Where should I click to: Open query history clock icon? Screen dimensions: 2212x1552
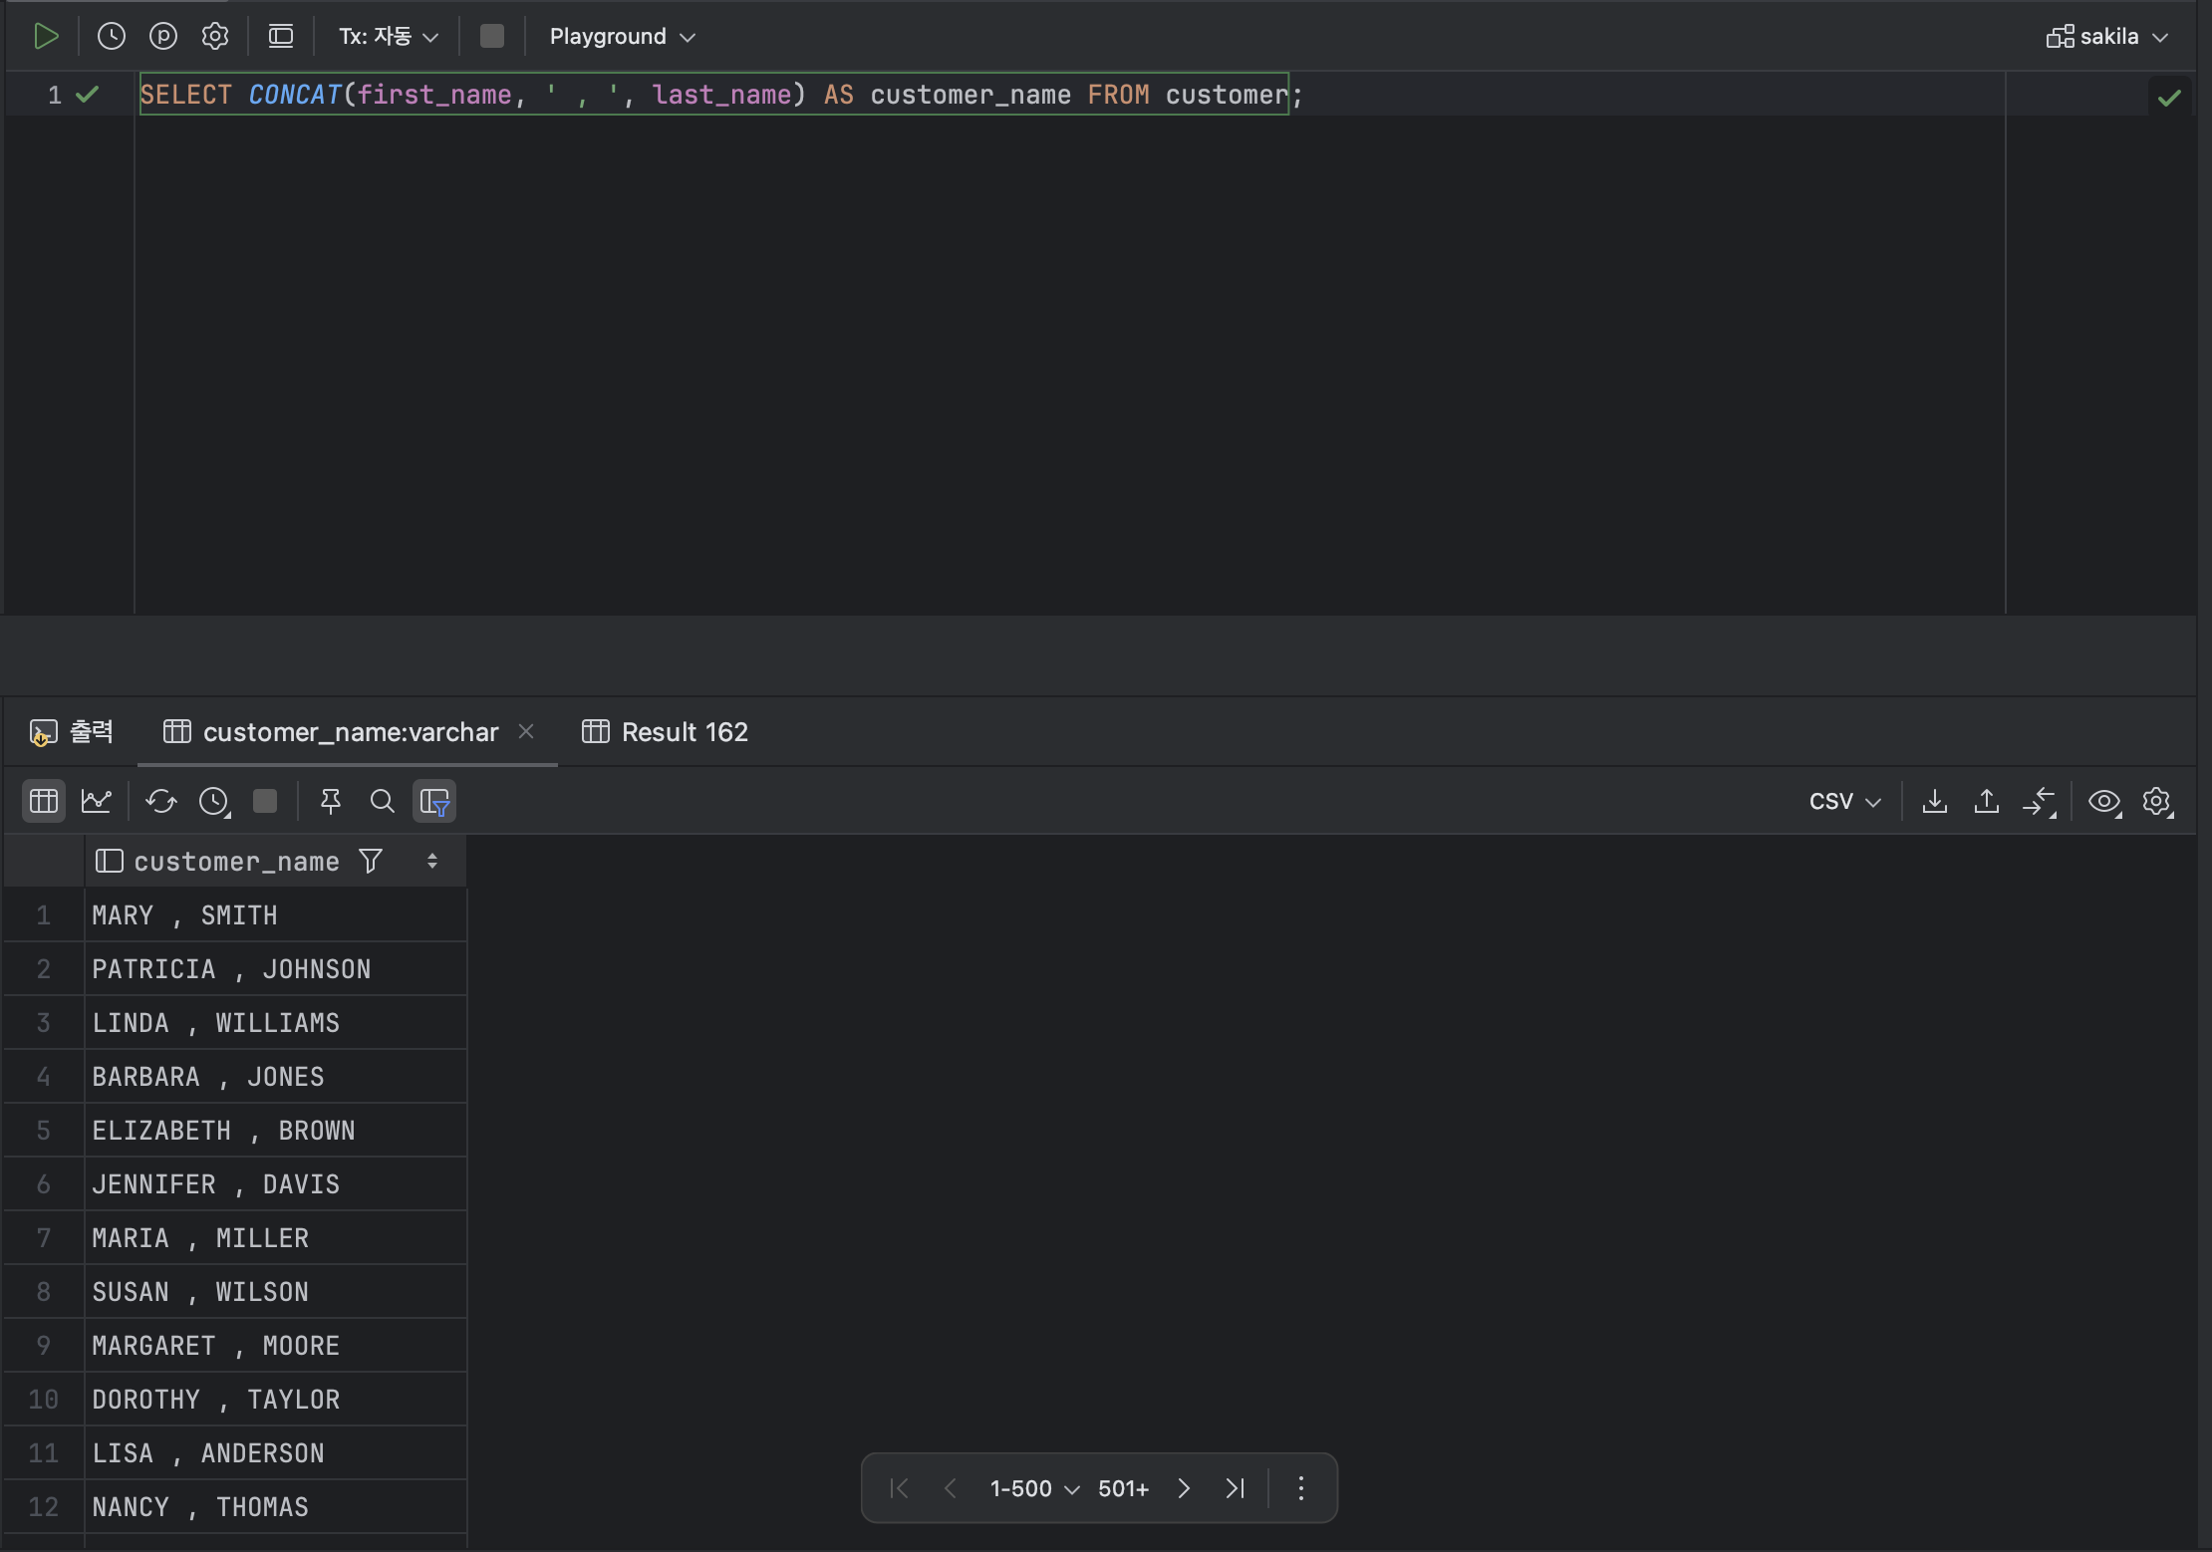point(112,37)
